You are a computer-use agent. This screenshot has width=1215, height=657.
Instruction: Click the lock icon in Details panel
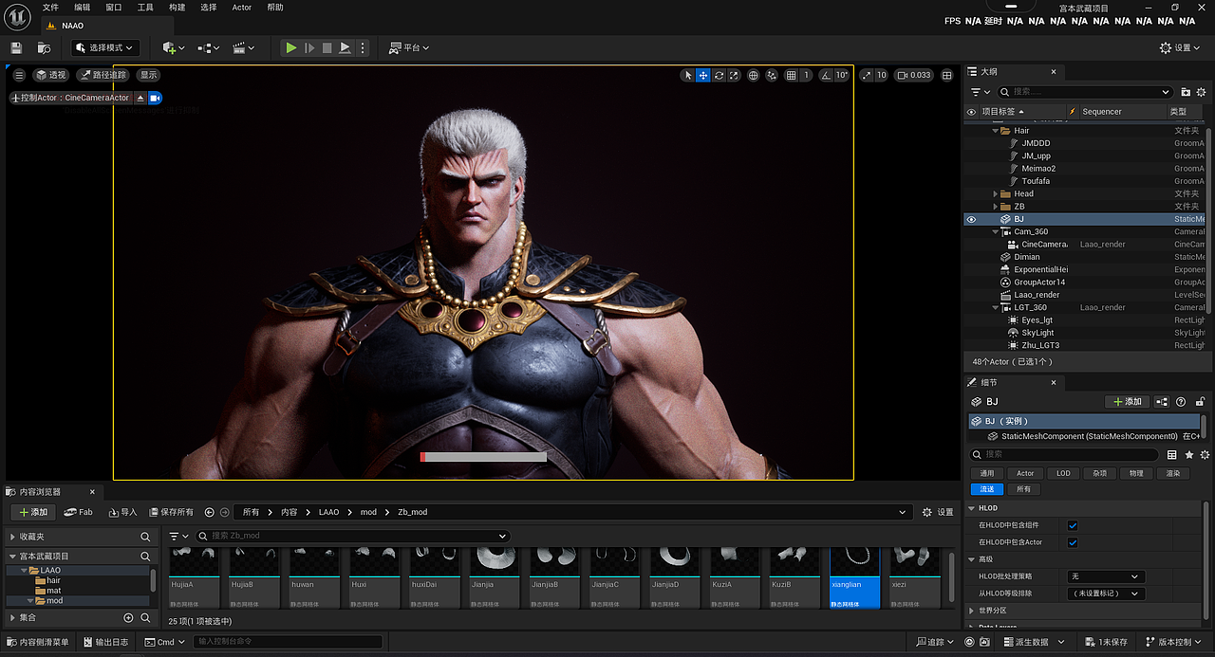[x=1200, y=402]
